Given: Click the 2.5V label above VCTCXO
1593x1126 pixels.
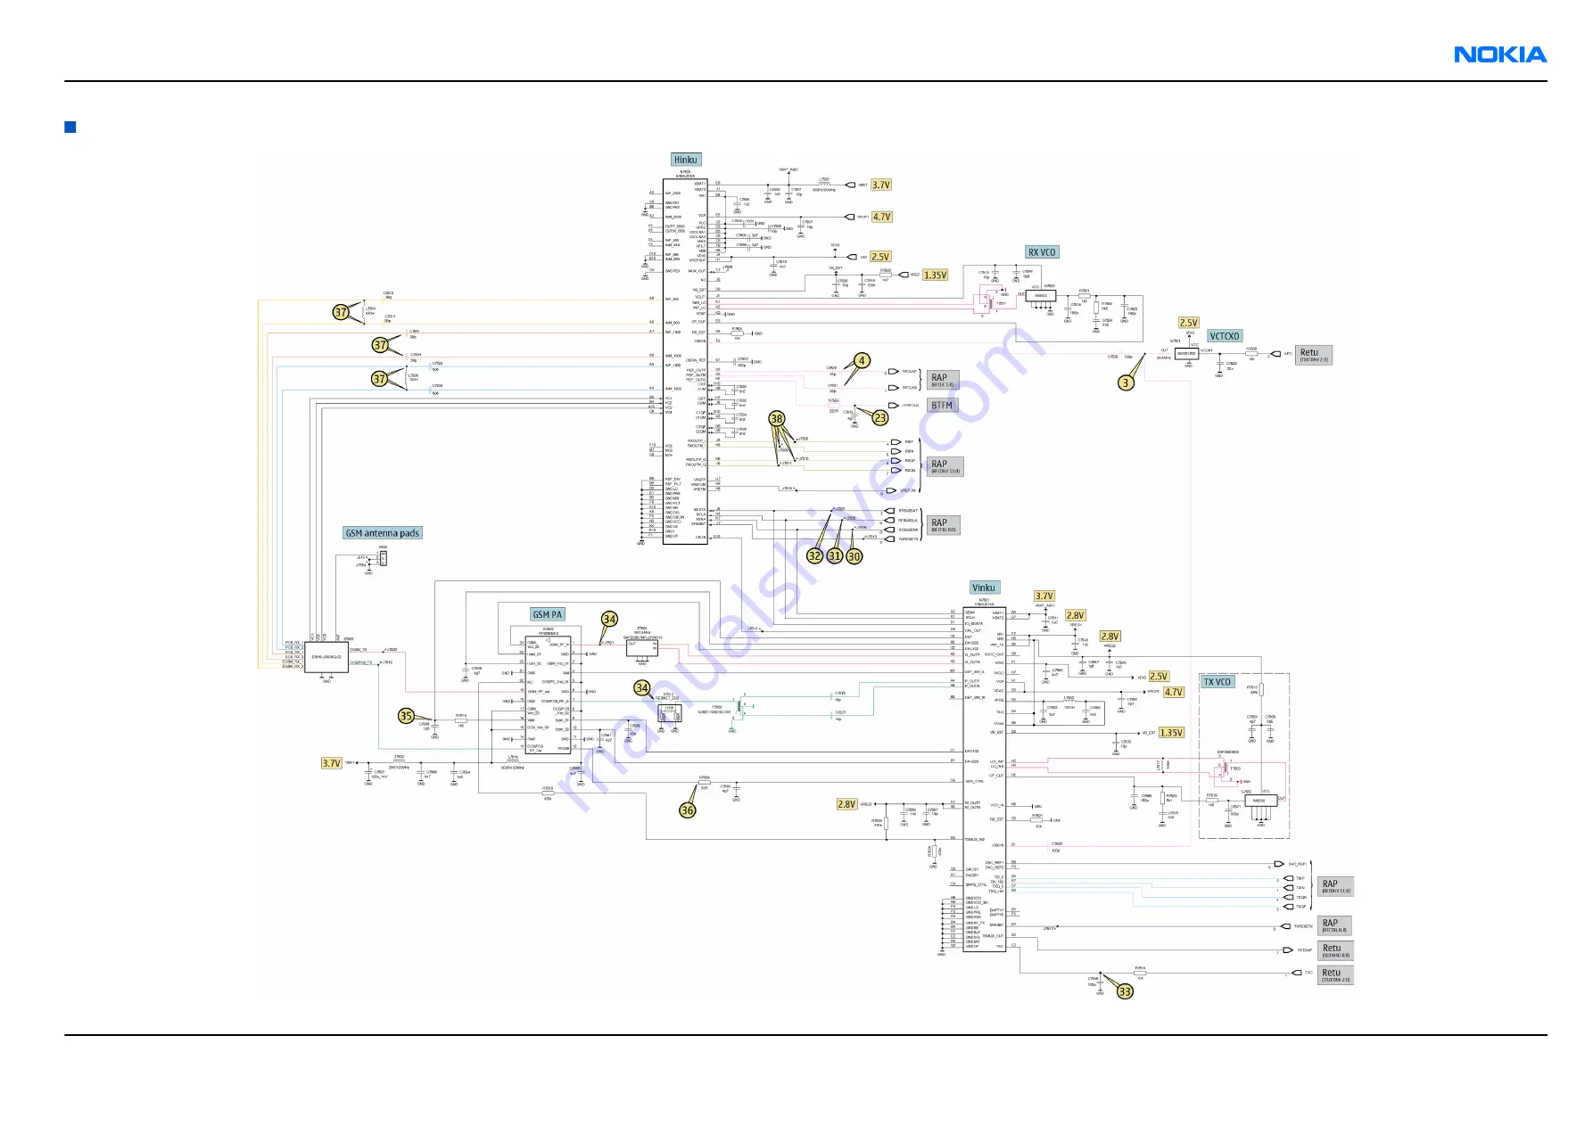Looking at the screenshot, I should (1188, 323).
